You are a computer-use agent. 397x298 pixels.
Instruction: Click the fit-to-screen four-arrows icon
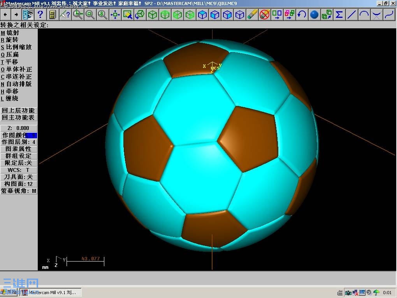click(x=115, y=15)
